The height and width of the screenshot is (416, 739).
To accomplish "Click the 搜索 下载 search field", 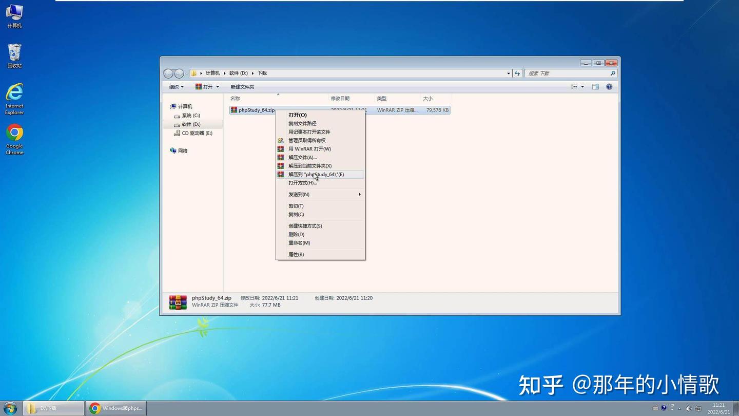I will coord(570,73).
